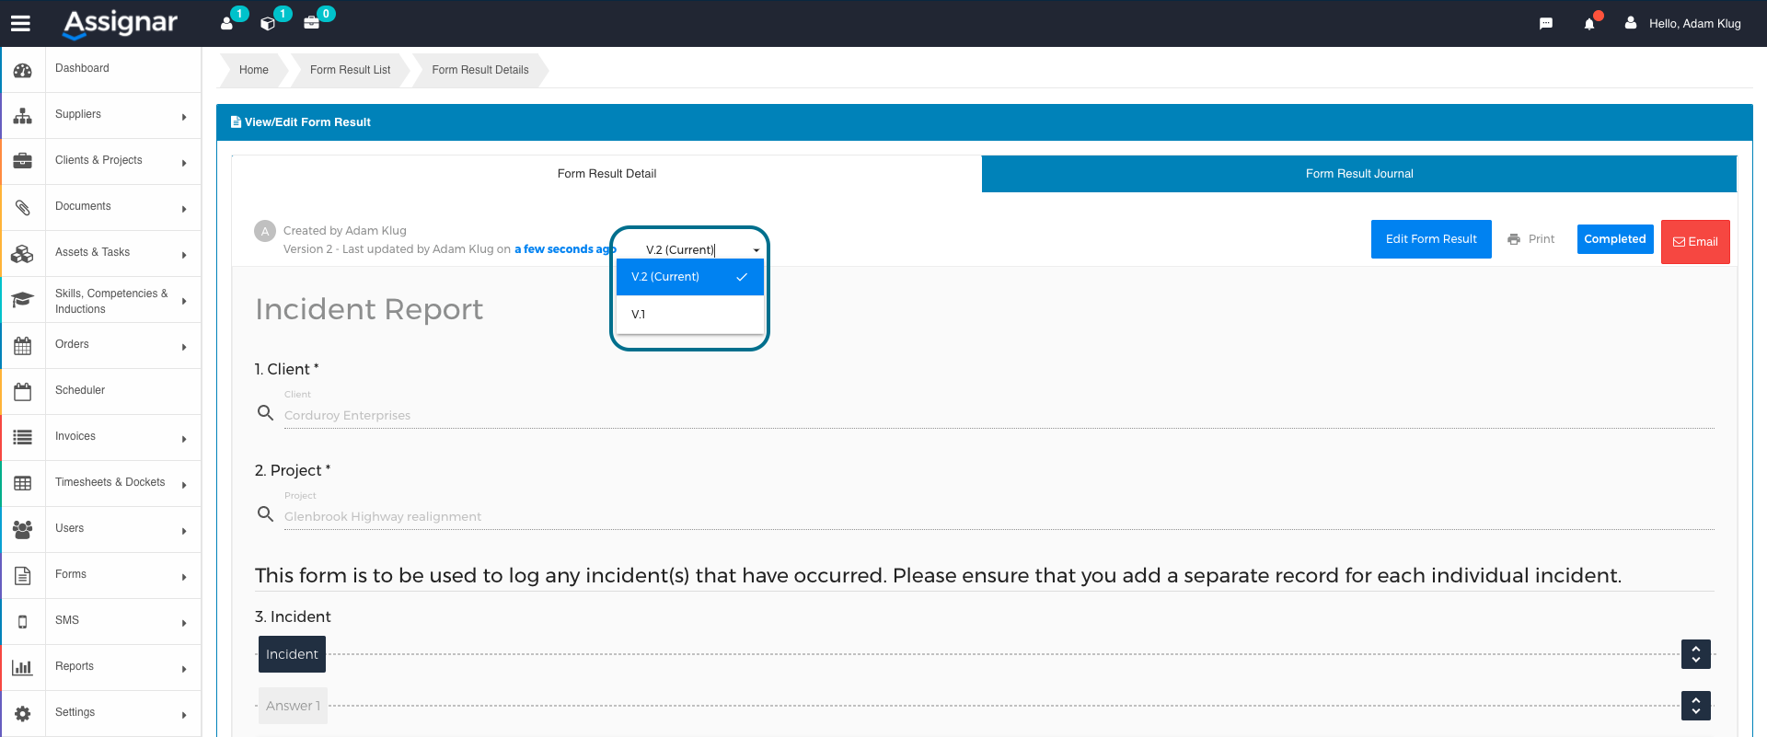1767x737 pixels.
Task: Expand the Timesheets & Dockets submenu arrow
Action: [184, 485]
